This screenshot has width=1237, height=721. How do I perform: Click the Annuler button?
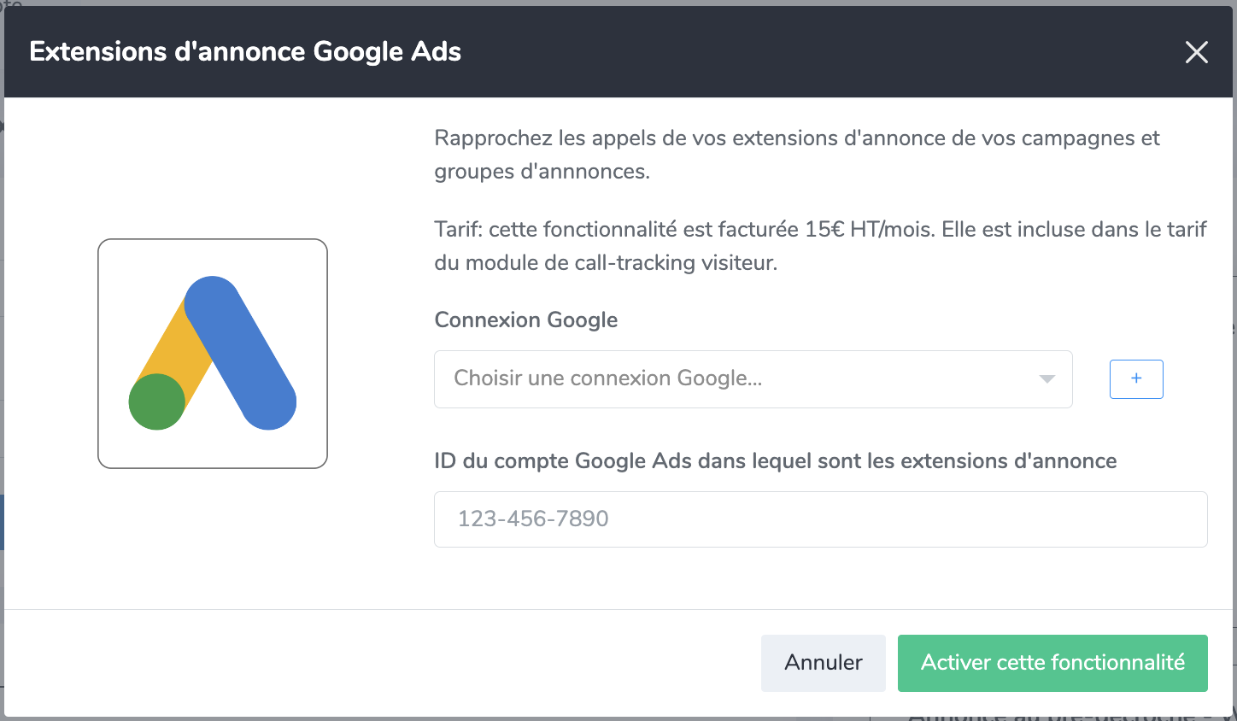(x=823, y=663)
